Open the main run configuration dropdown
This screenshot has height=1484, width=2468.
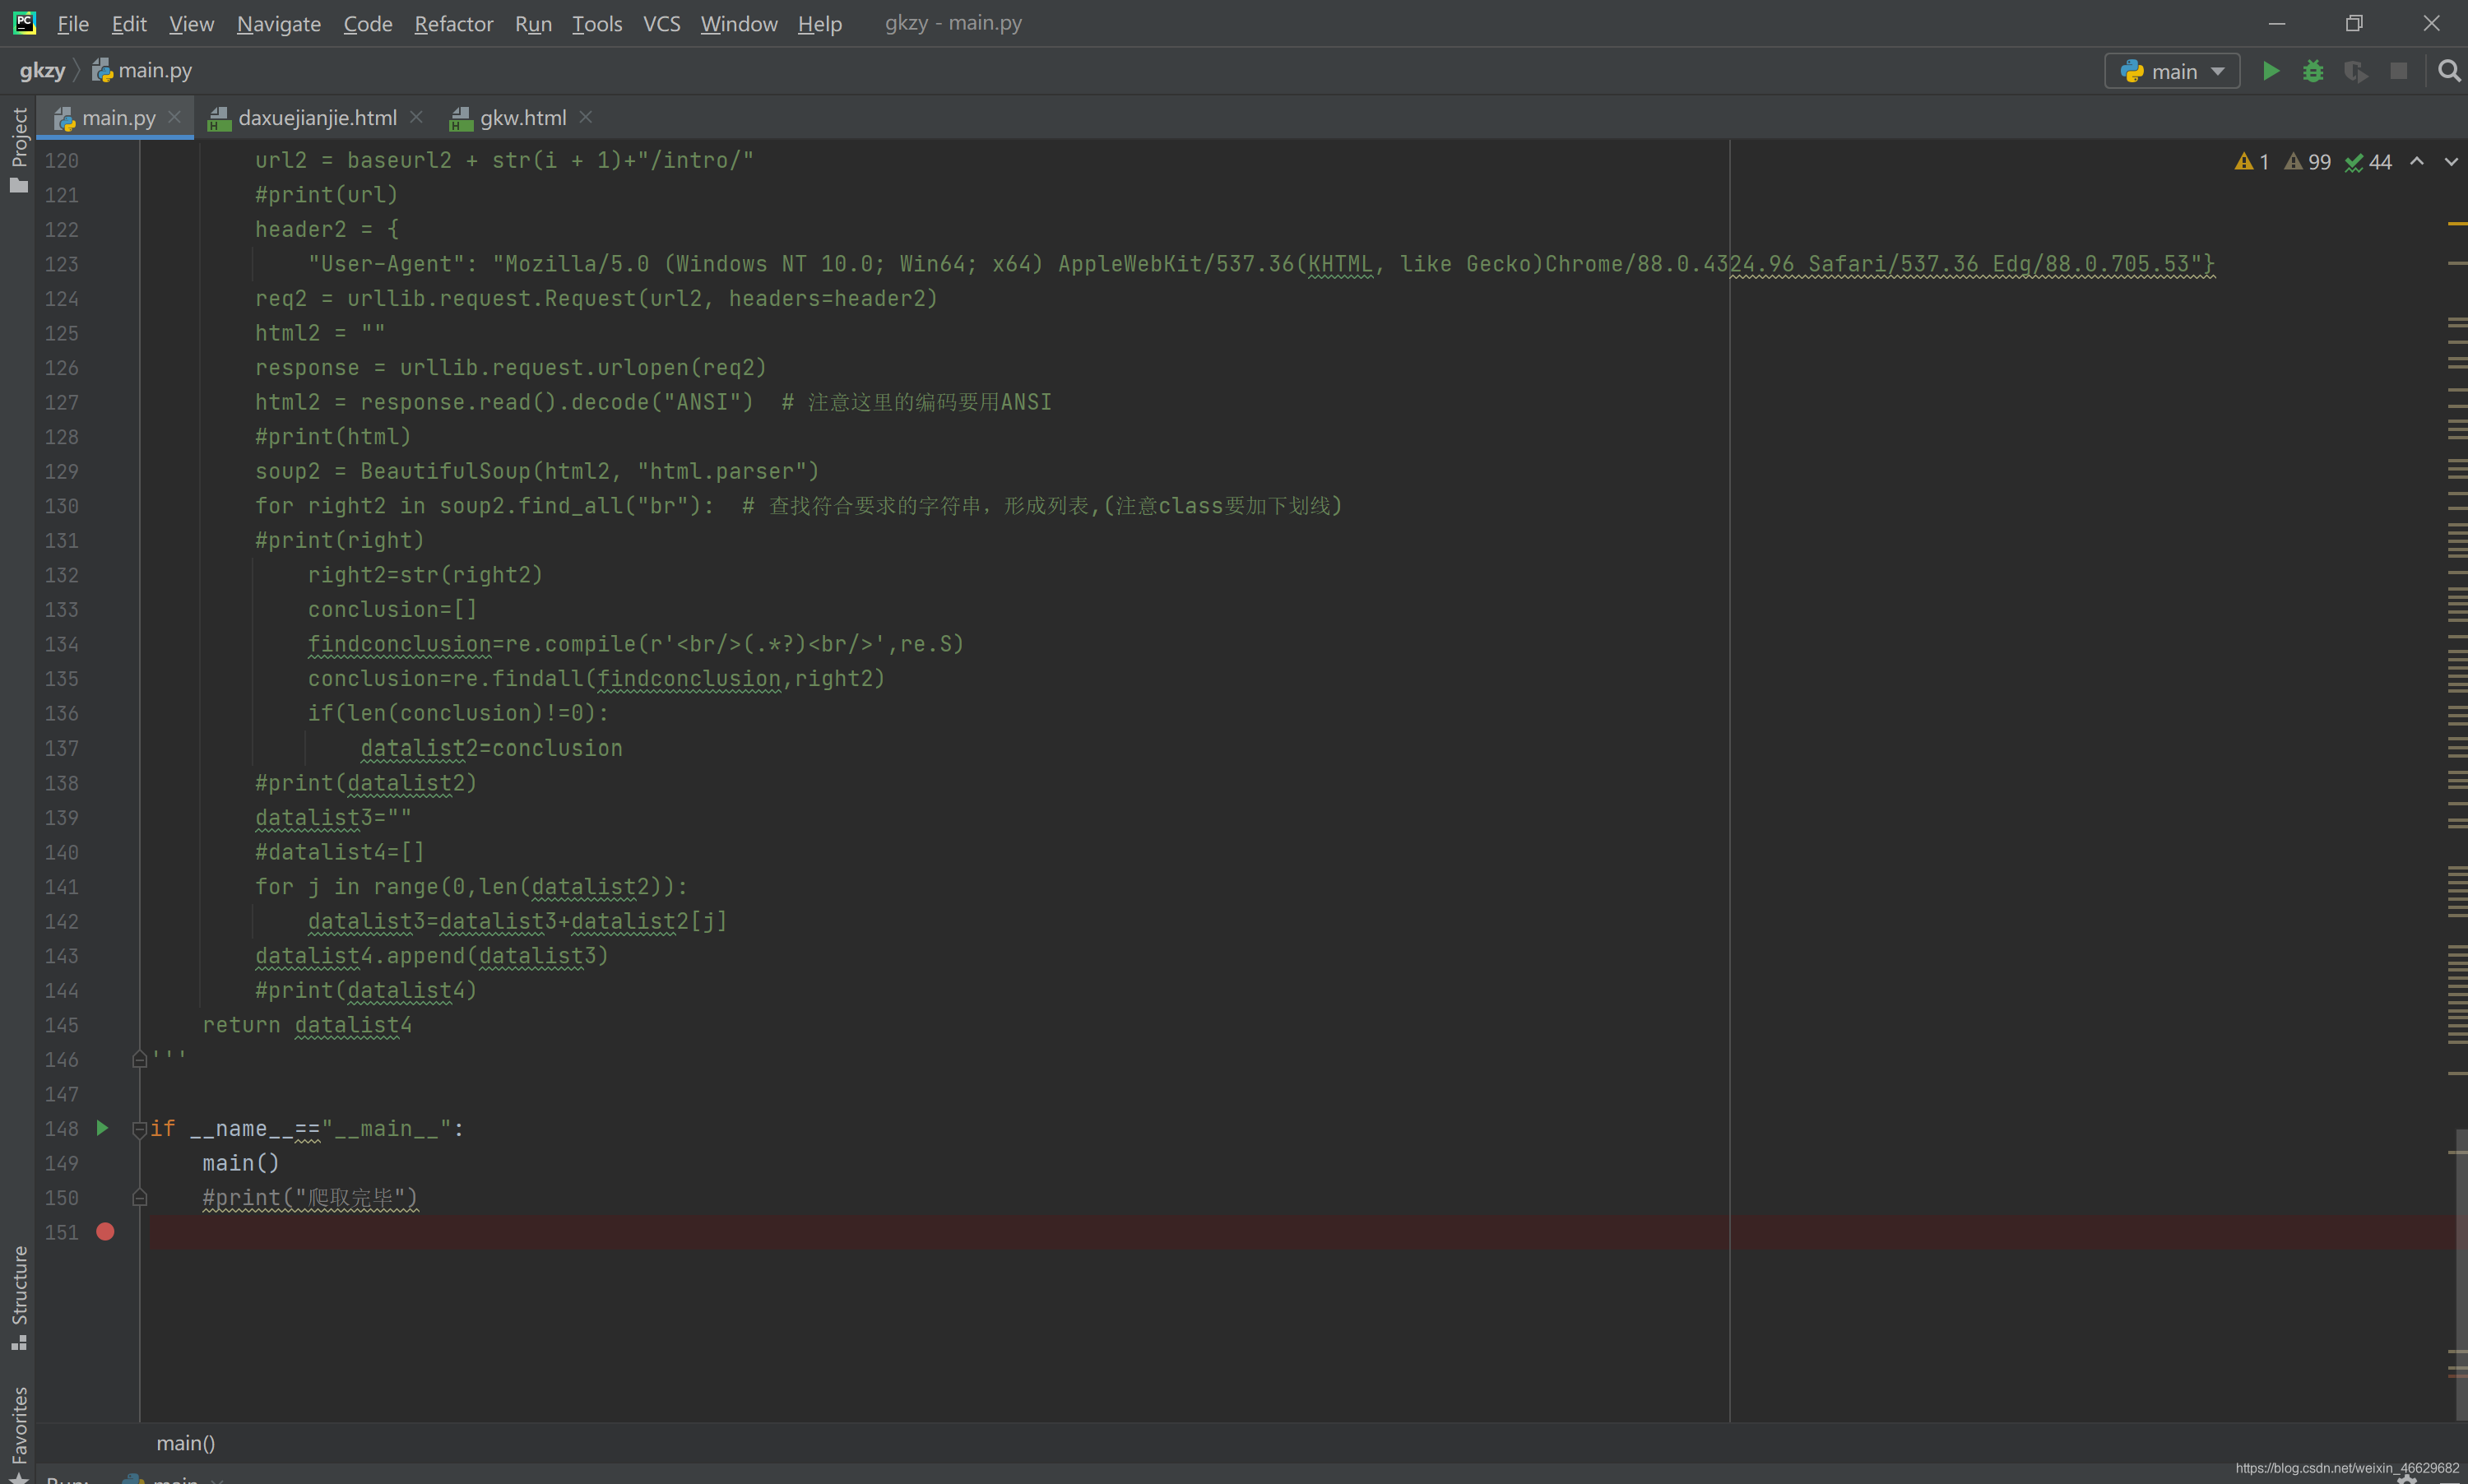[x=2171, y=71]
